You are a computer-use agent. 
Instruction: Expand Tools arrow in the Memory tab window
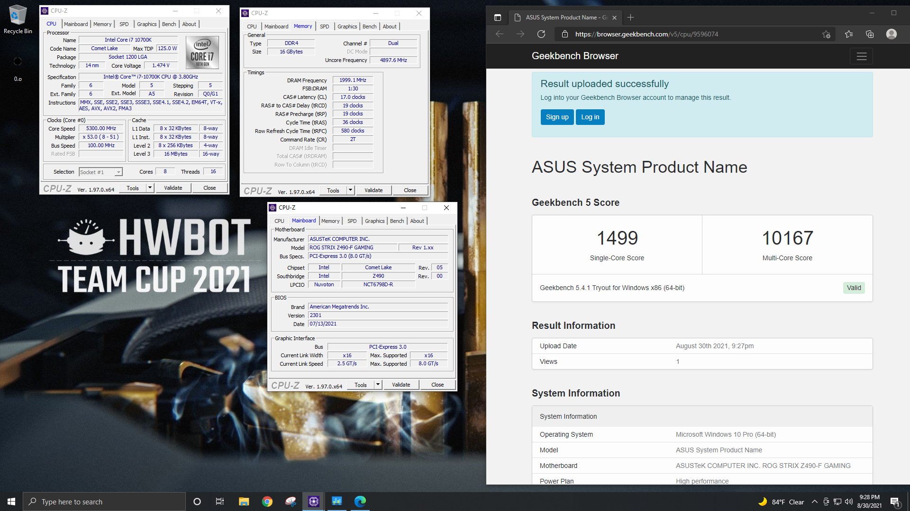(350, 190)
